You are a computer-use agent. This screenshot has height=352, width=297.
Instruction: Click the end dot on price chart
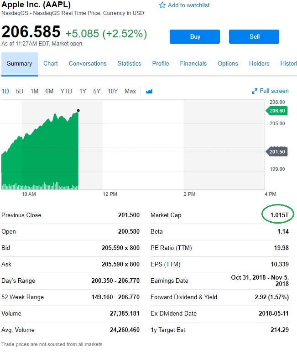[78, 110]
